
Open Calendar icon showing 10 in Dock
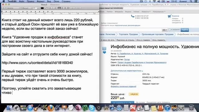(140, 108)
